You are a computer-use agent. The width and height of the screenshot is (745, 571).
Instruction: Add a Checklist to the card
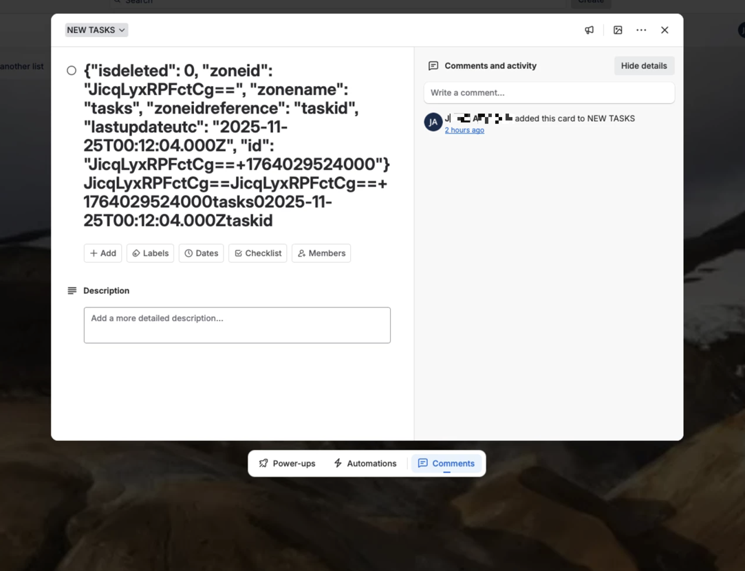(x=257, y=253)
